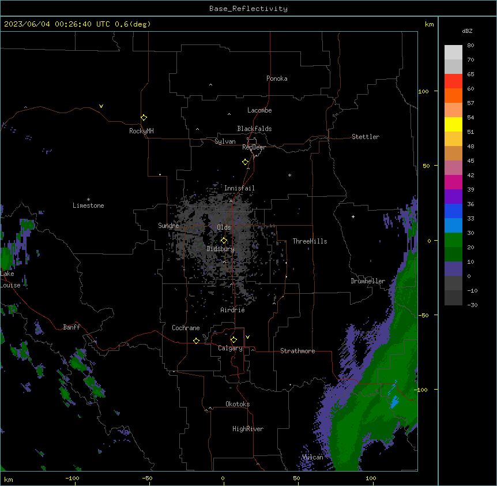Click the yellow V marker northwest of RockyMH

click(x=101, y=106)
